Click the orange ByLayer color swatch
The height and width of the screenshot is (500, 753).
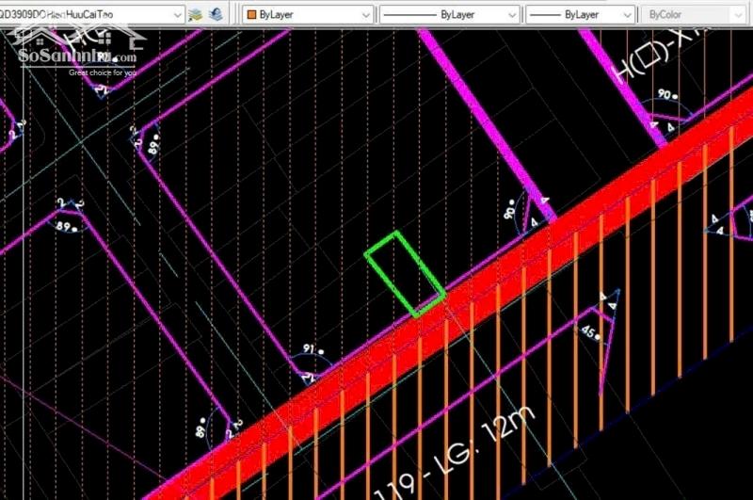coord(251,15)
